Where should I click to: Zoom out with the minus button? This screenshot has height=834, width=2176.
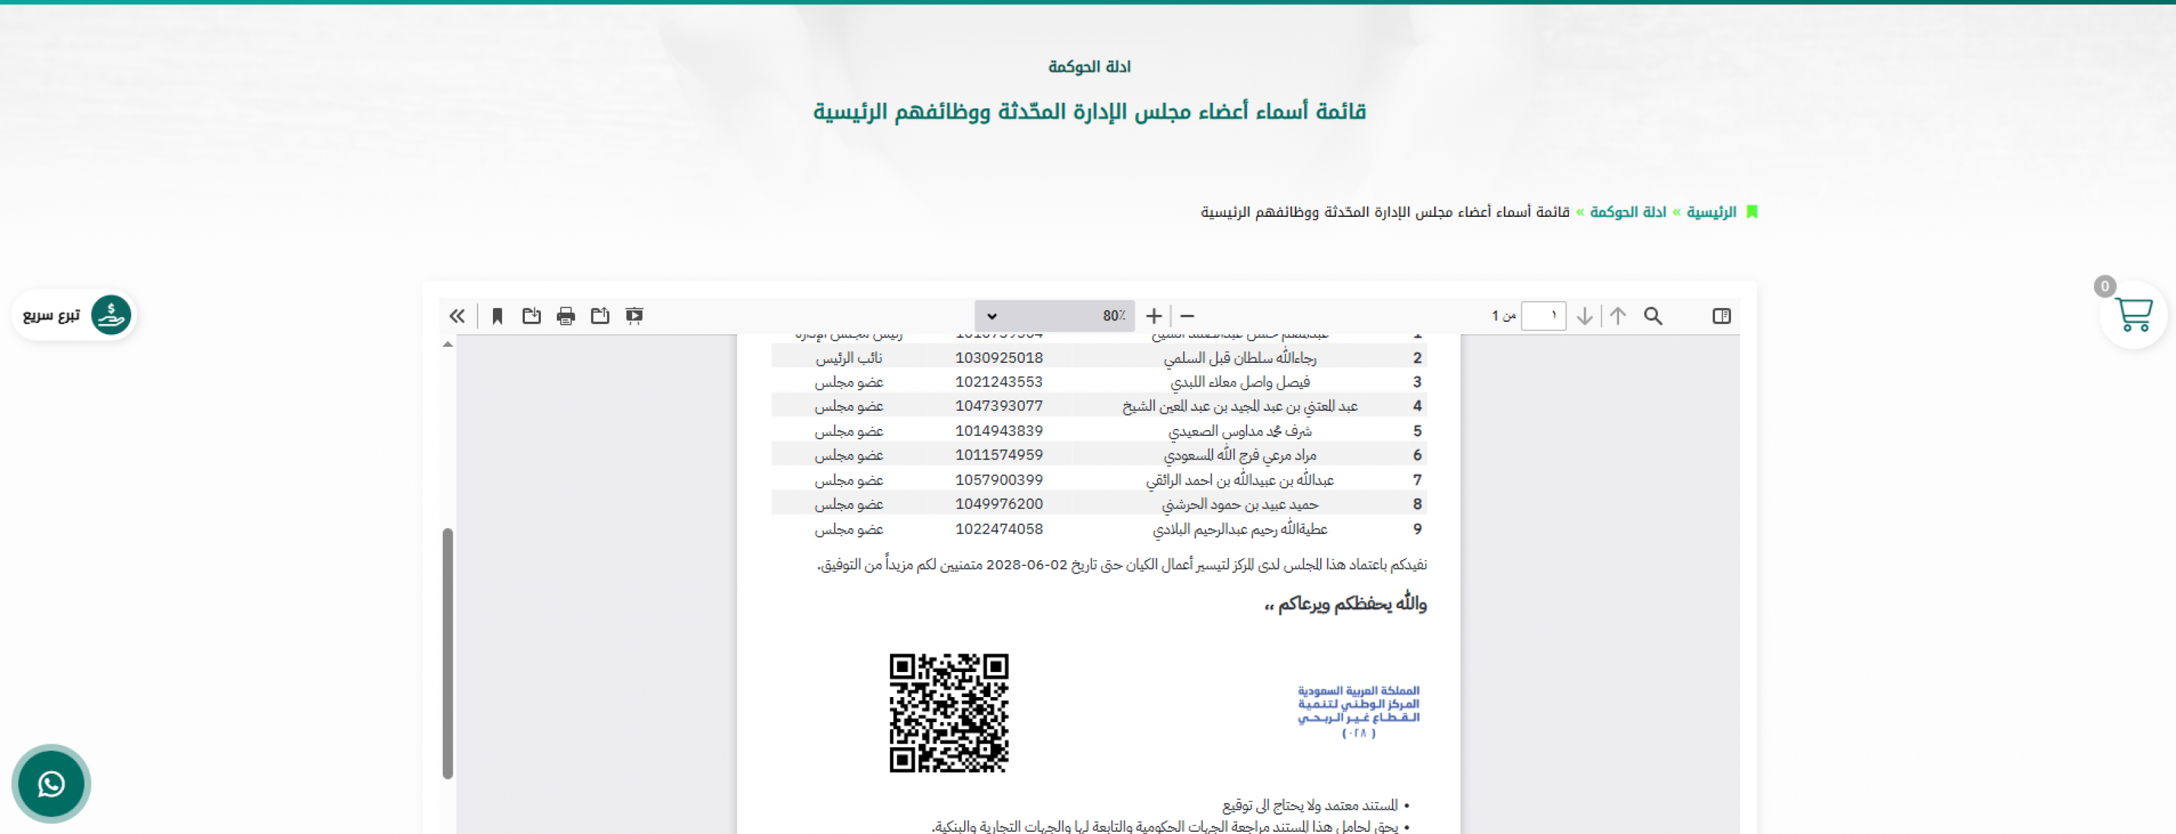pos(1187,316)
